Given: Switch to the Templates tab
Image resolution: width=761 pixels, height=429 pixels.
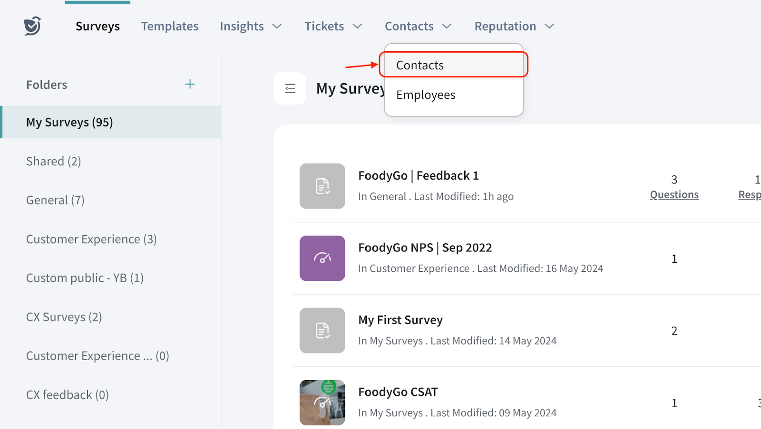Looking at the screenshot, I should [x=169, y=26].
